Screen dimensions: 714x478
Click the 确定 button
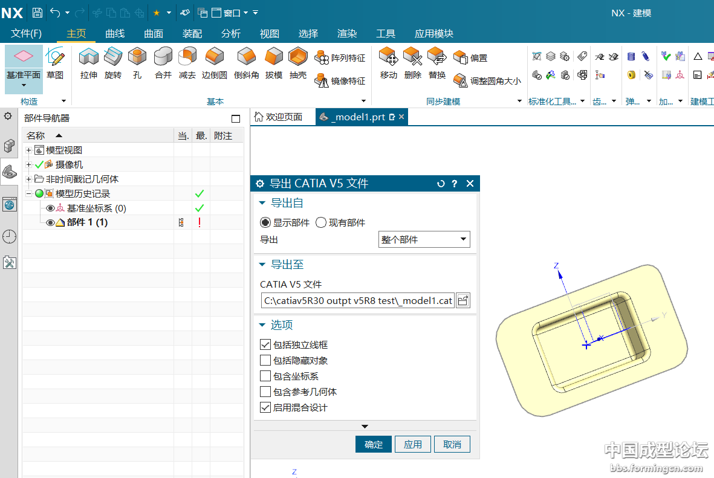coord(374,444)
